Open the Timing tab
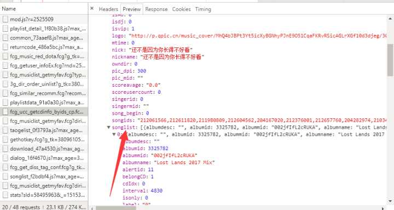The image size is (394, 210). 203,9
